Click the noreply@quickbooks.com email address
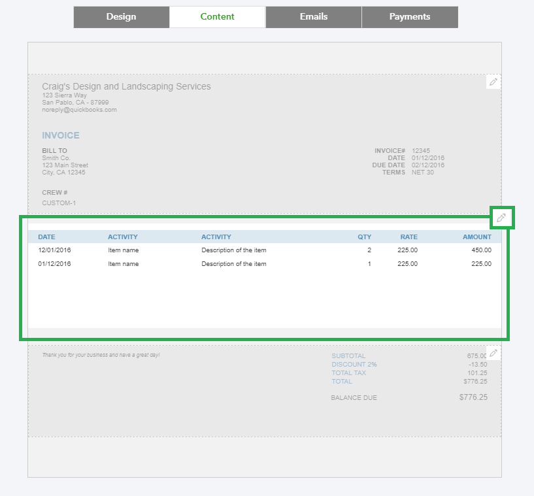The width and height of the screenshot is (534, 496). point(74,110)
